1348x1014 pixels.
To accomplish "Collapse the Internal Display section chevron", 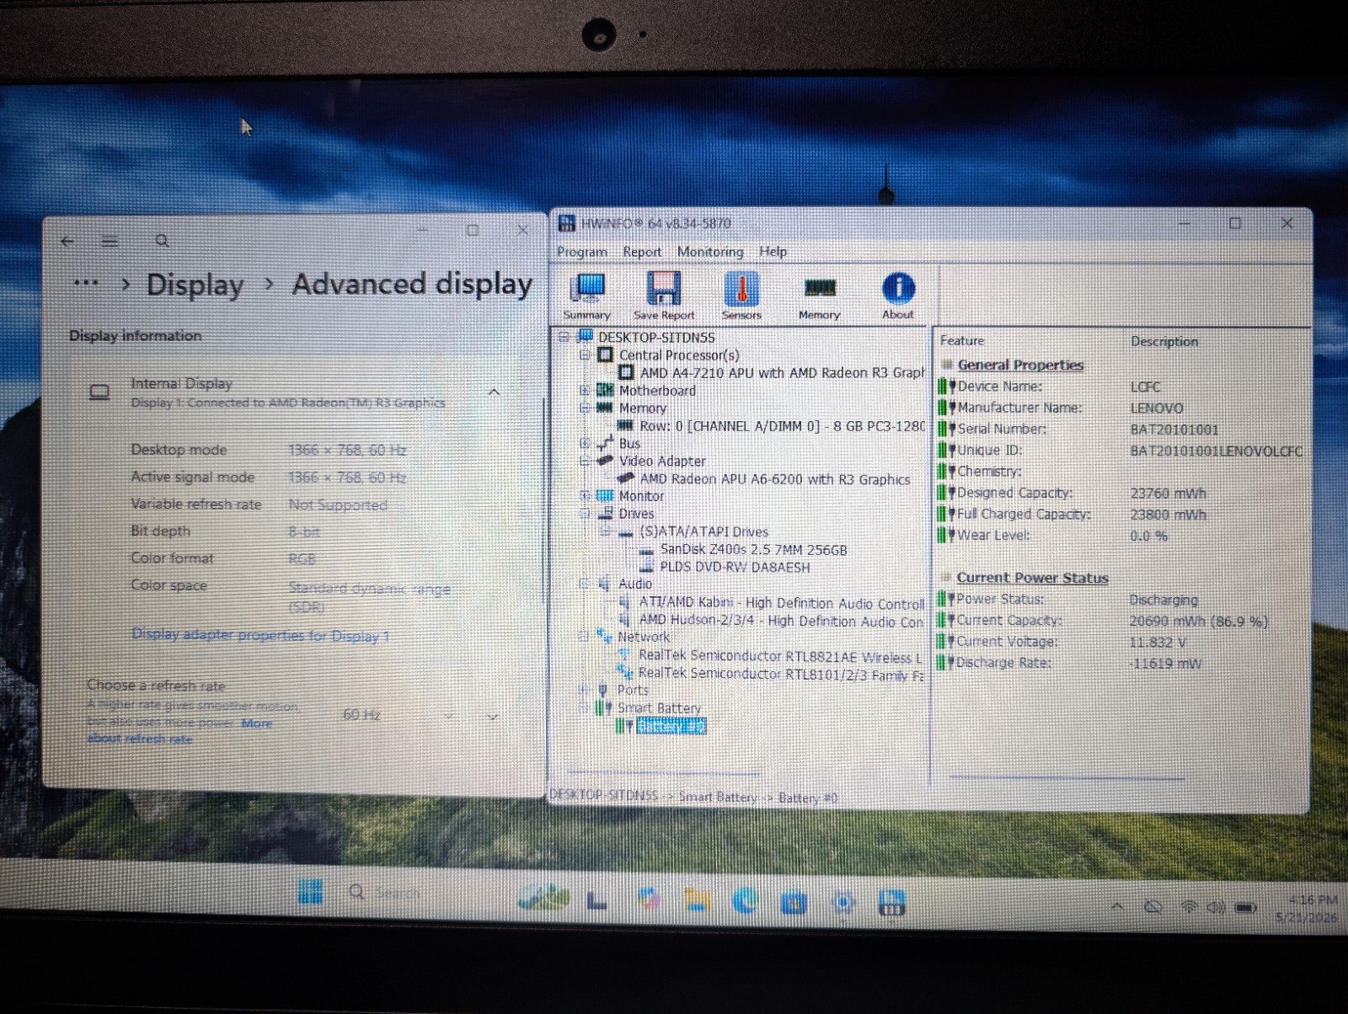I will click(x=494, y=392).
